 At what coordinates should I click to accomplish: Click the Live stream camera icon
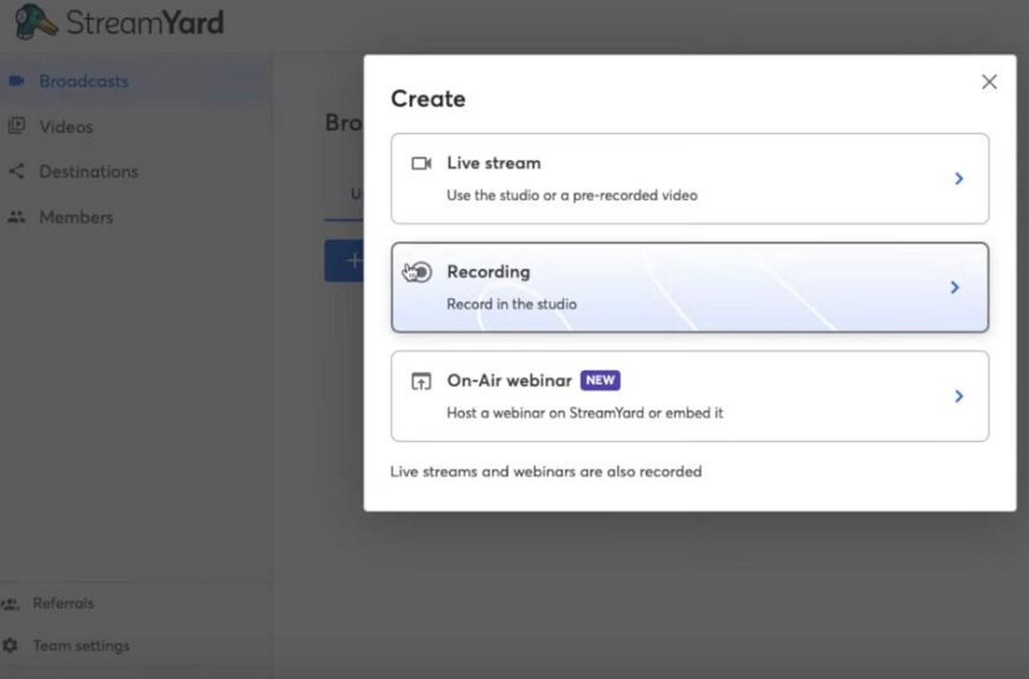click(421, 164)
